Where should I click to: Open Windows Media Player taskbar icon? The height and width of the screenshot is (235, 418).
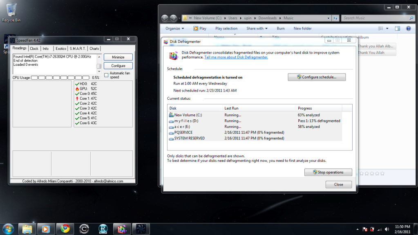click(x=46, y=228)
